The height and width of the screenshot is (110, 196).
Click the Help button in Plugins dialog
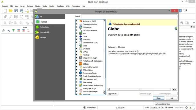171,98
